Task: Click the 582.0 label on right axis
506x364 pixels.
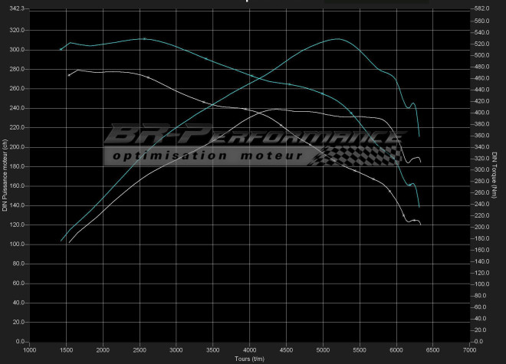Action: point(482,8)
